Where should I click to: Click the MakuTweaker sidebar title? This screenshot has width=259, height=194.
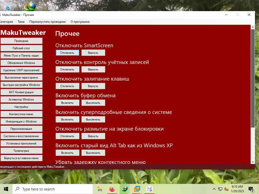pos(23,33)
